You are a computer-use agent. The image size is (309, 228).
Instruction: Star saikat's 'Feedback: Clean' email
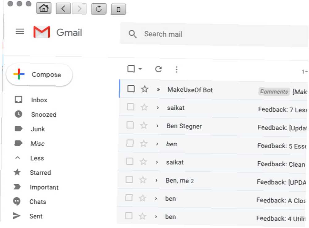click(143, 162)
